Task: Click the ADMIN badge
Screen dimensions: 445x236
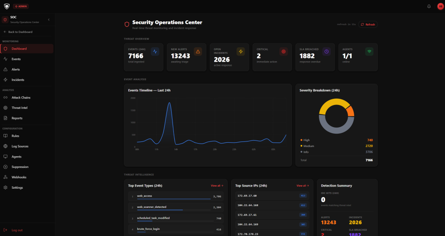Action: [x=21, y=6]
